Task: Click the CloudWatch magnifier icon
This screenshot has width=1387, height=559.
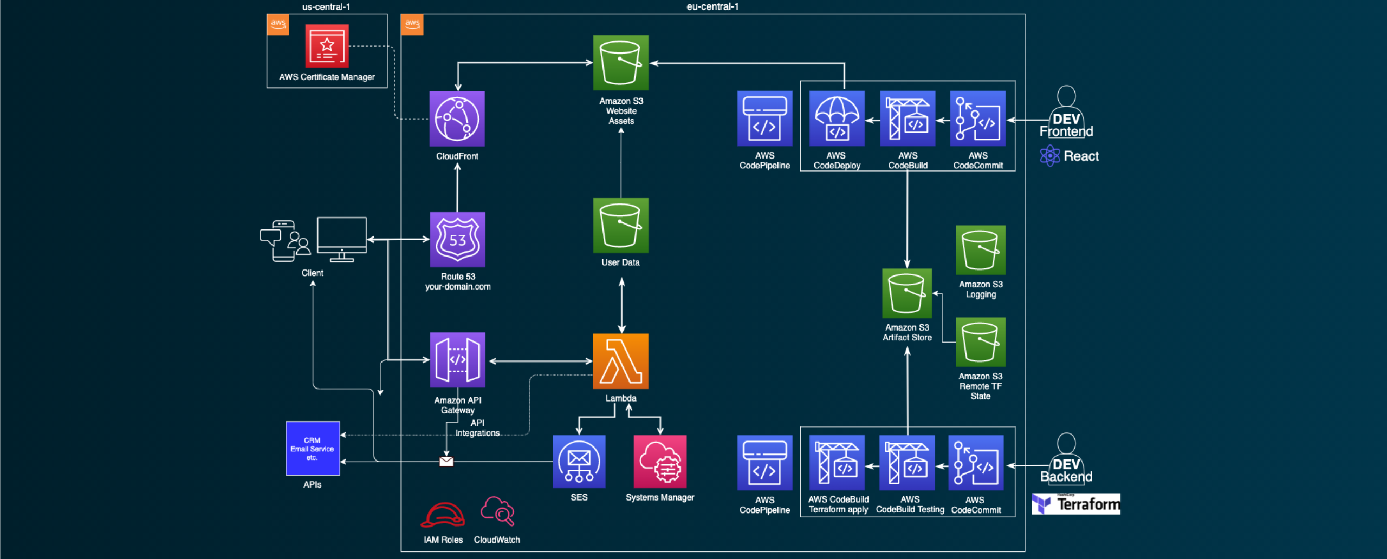Action: pyautogui.click(x=497, y=511)
